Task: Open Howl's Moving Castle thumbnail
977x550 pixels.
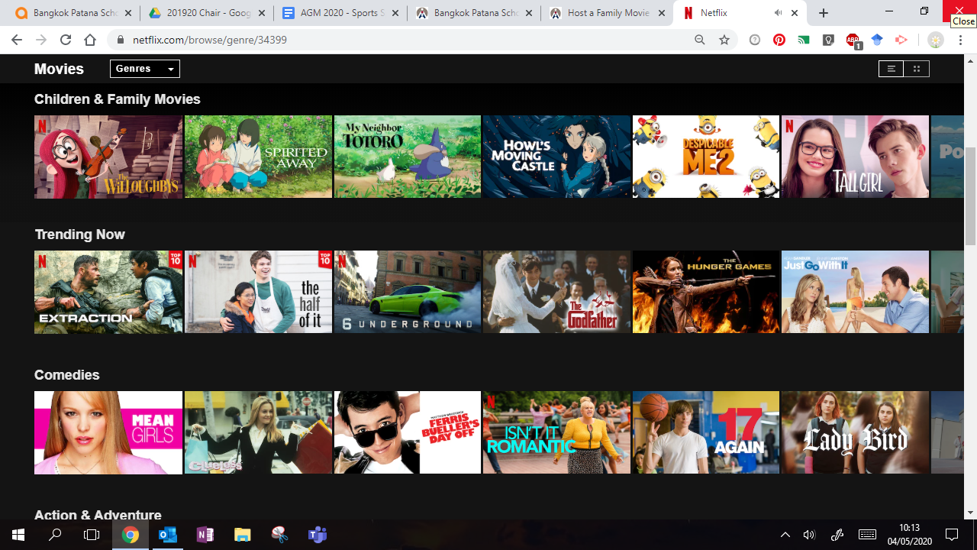Action: click(x=557, y=157)
